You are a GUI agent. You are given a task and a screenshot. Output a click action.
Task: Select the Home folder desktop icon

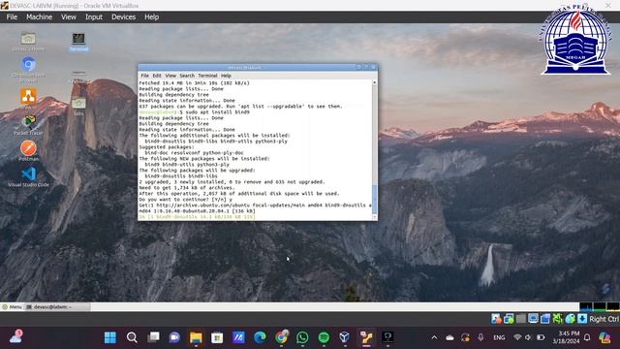(x=28, y=42)
